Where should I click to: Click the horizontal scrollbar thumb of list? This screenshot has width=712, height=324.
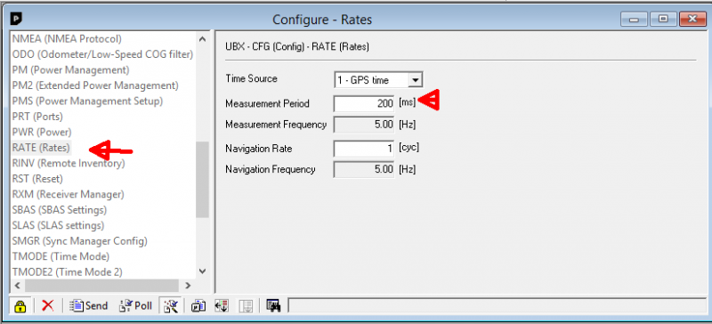pos(101,286)
